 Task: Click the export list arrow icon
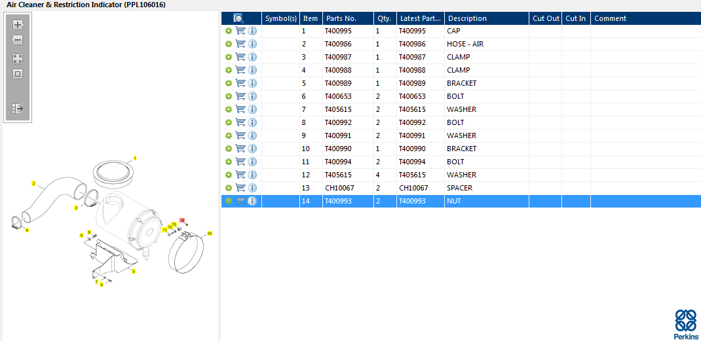click(18, 109)
